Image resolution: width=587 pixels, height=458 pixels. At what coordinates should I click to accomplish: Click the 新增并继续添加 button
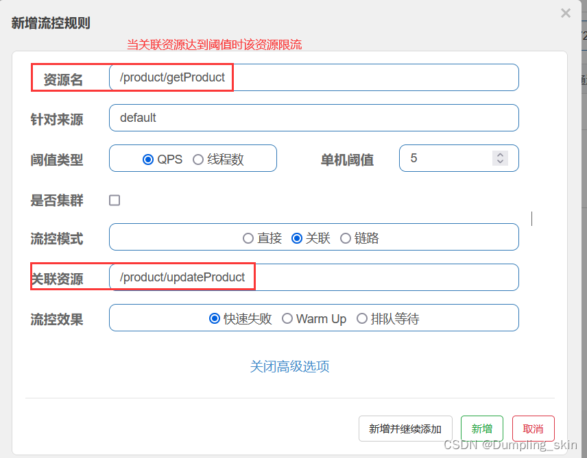click(x=405, y=429)
